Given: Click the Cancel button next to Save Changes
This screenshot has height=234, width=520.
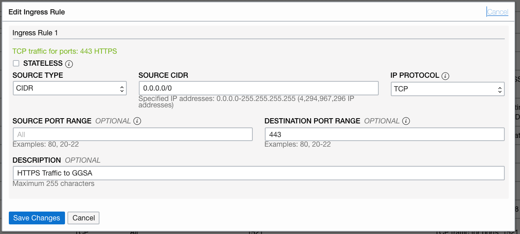Looking at the screenshot, I should point(83,218).
